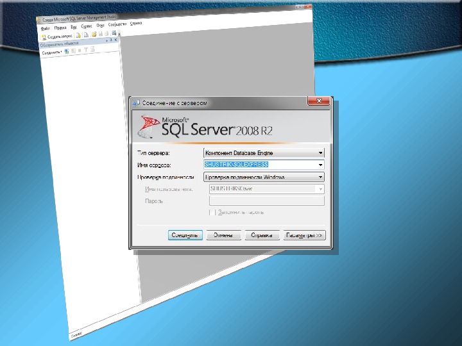Toggle the Object Explorer auto-hide pin
Viewport: 462px width, 346px height.
coord(111,40)
